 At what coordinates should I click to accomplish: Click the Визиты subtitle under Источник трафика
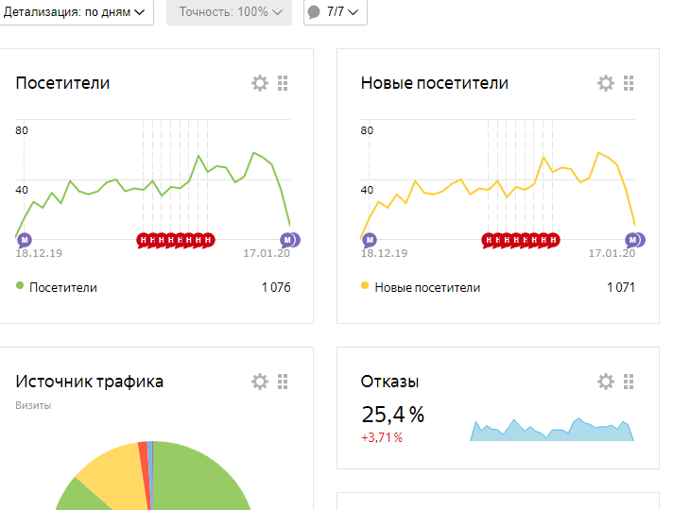33,405
